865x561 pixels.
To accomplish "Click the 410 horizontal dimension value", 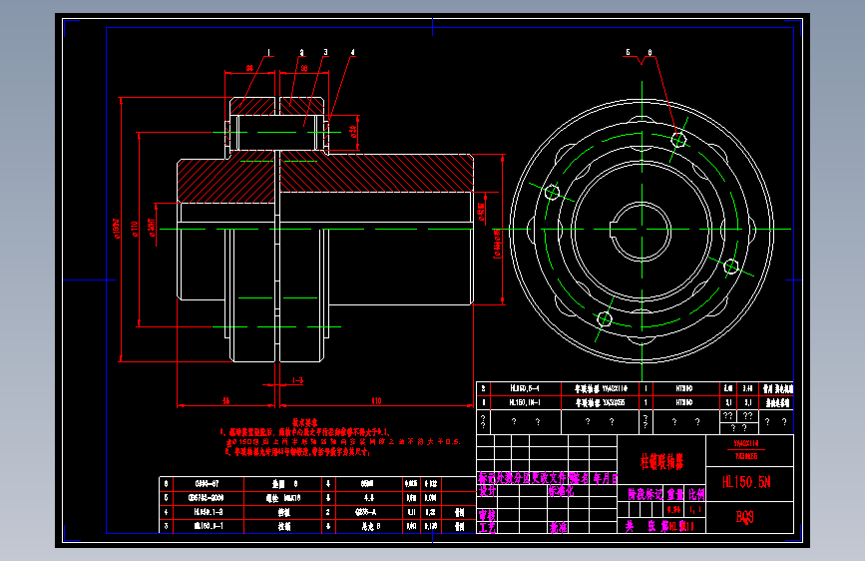I will tap(376, 401).
